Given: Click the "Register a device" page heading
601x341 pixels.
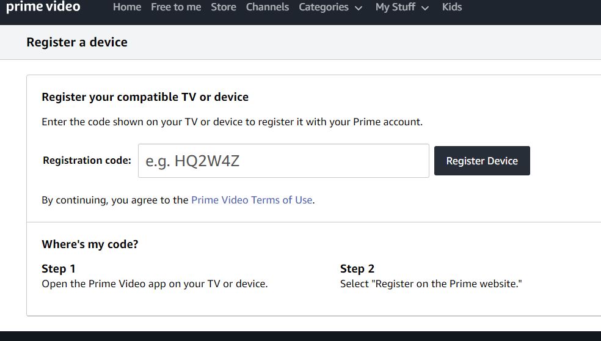Looking at the screenshot, I should coord(77,42).
